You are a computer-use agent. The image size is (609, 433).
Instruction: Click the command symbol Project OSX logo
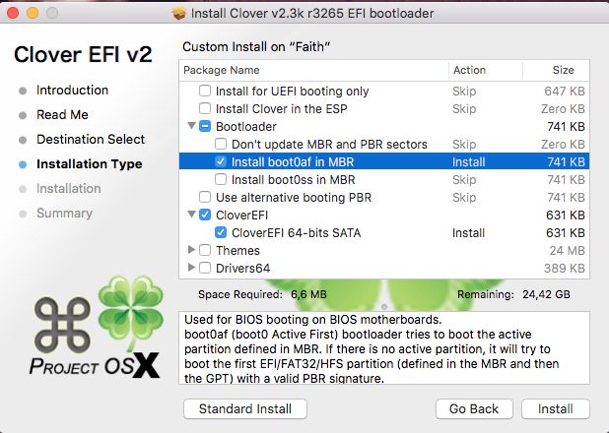tap(62, 325)
